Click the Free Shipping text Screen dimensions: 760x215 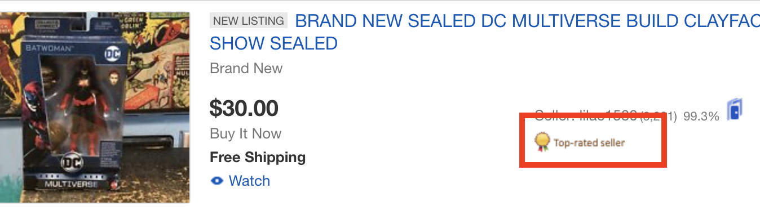click(258, 157)
